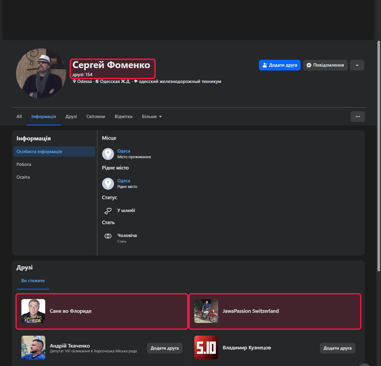Screen dimensions: 381x366
Task: Click the graduation cap icon before одесский железнодорожный техникум
Action: pyautogui.click(x=136, y=81)
